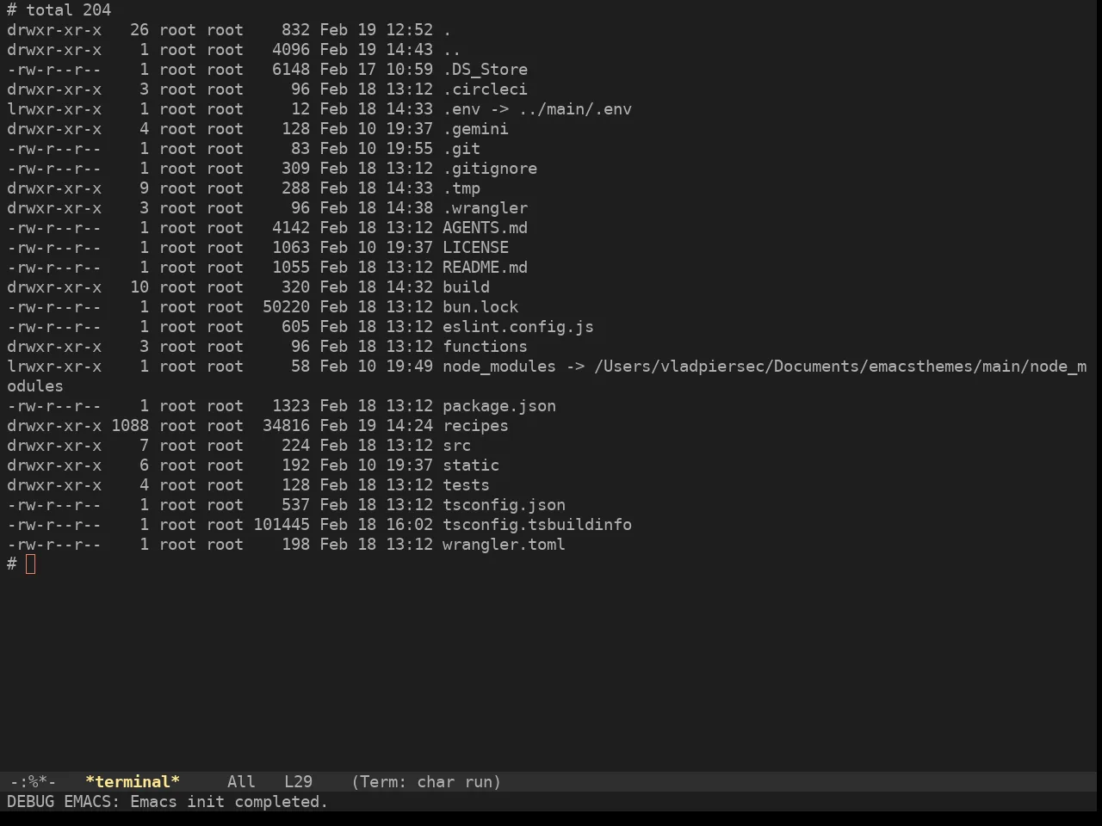Click the *terminal* buffer name in mode line
This screenshot has height=826, width=1102.
point(133,782)
